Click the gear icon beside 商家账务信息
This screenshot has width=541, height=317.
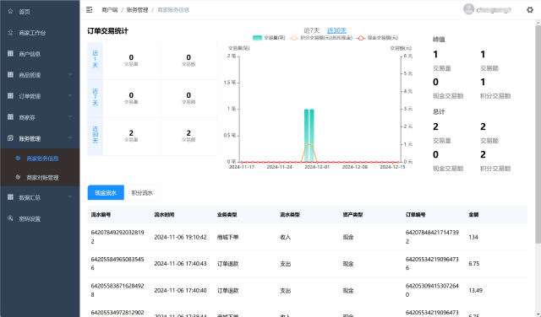[x=18, y=158]
